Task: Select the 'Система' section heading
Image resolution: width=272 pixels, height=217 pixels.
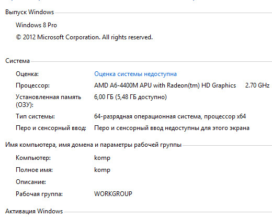Action: tap(17, 61)
